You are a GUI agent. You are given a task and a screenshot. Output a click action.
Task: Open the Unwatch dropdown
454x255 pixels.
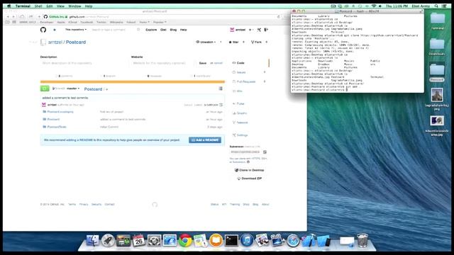point(206,42)
